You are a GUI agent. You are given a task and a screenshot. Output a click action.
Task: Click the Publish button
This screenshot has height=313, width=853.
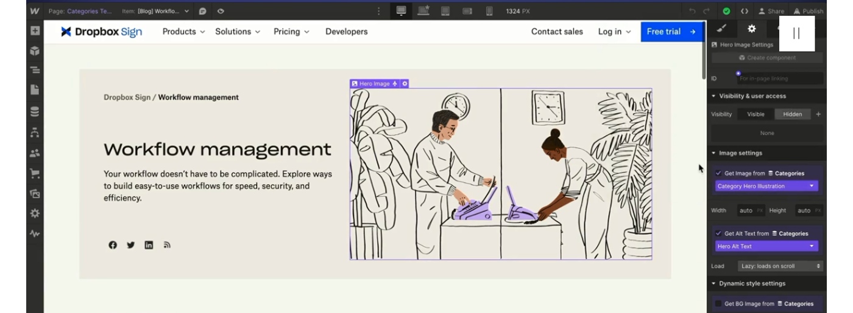[x=809, y=11]
